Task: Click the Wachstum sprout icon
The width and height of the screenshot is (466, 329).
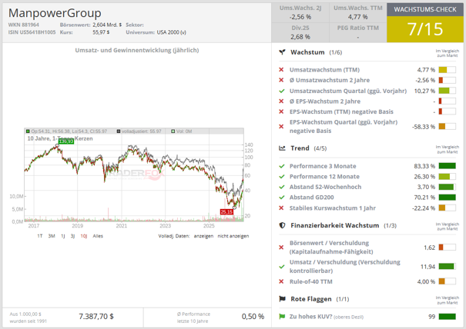Action: pyautogui.click(x=282, y=52)
